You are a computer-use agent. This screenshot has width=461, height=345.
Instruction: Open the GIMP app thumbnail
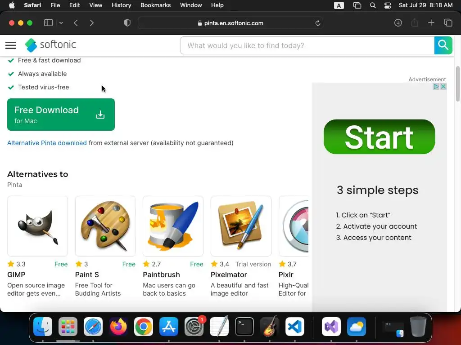[x=38, y=226]
